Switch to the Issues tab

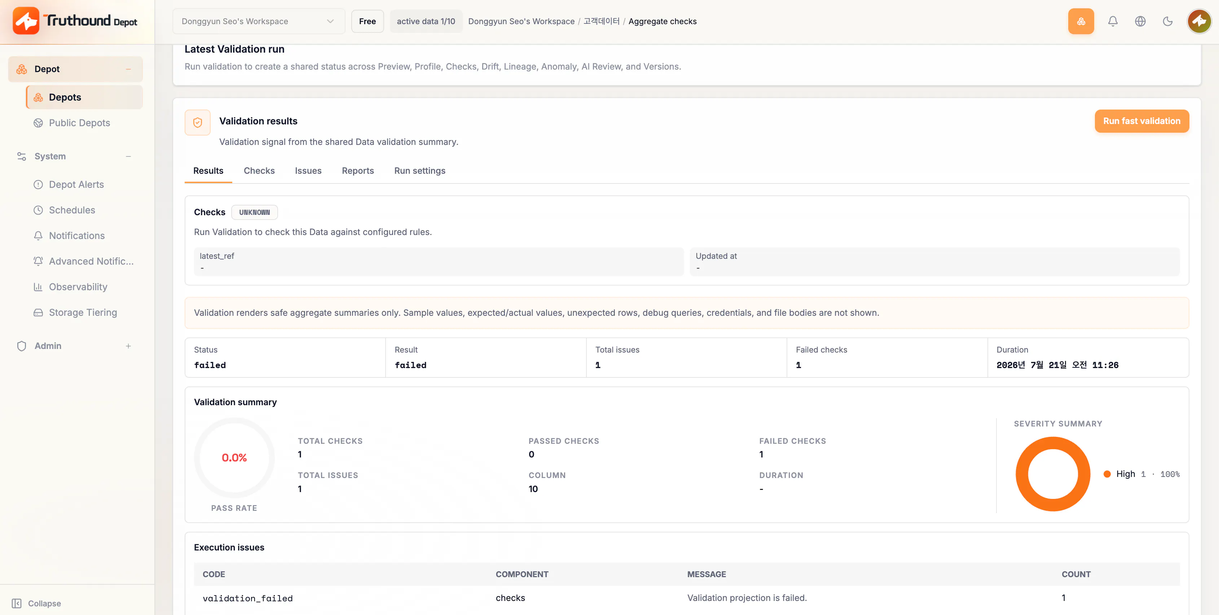pos(308,171)
